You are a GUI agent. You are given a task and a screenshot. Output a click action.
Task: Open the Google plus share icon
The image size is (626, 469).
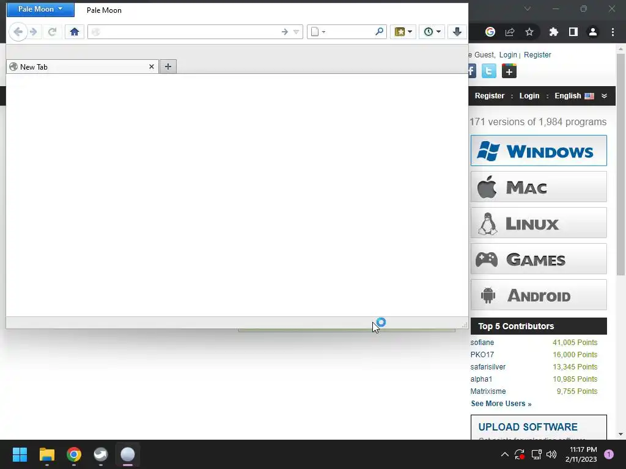point(509,71)
